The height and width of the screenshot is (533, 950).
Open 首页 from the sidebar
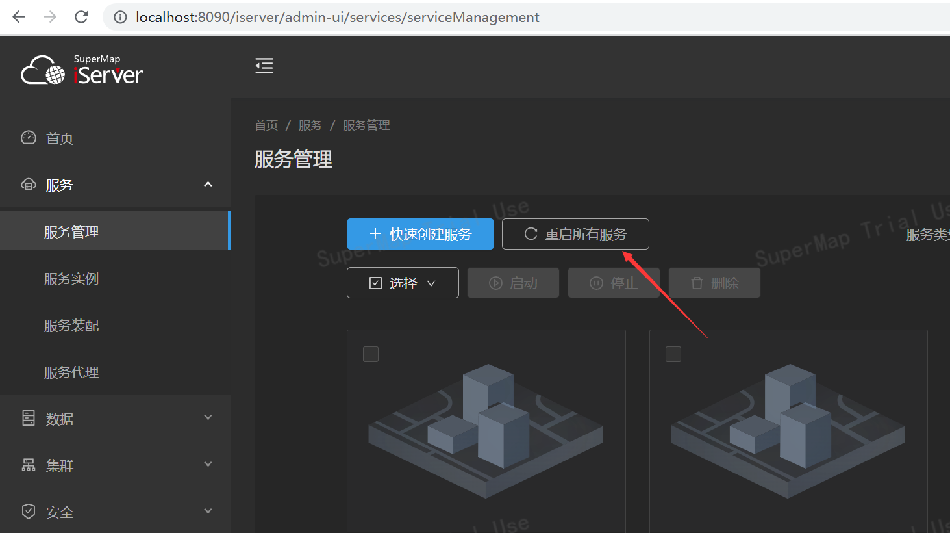pyautogui.click(x=59, y=138)
